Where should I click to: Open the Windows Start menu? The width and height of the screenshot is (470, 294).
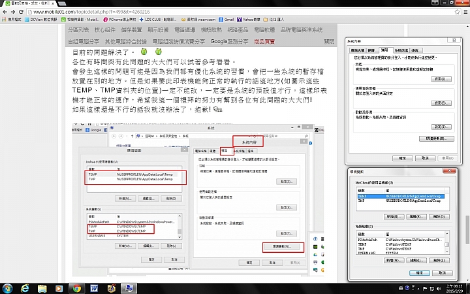[7, 289]
